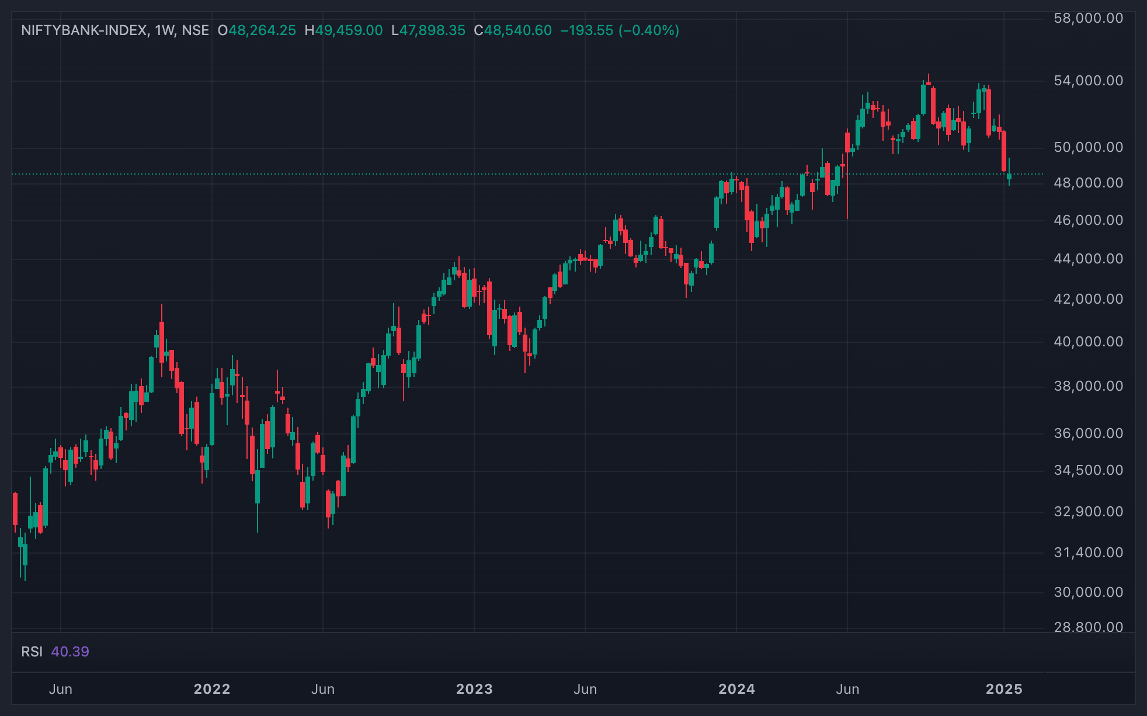The image size is (1147, 716).
Task: Click the 28,800.00 price scale label
Action: tap(1088, 627)
